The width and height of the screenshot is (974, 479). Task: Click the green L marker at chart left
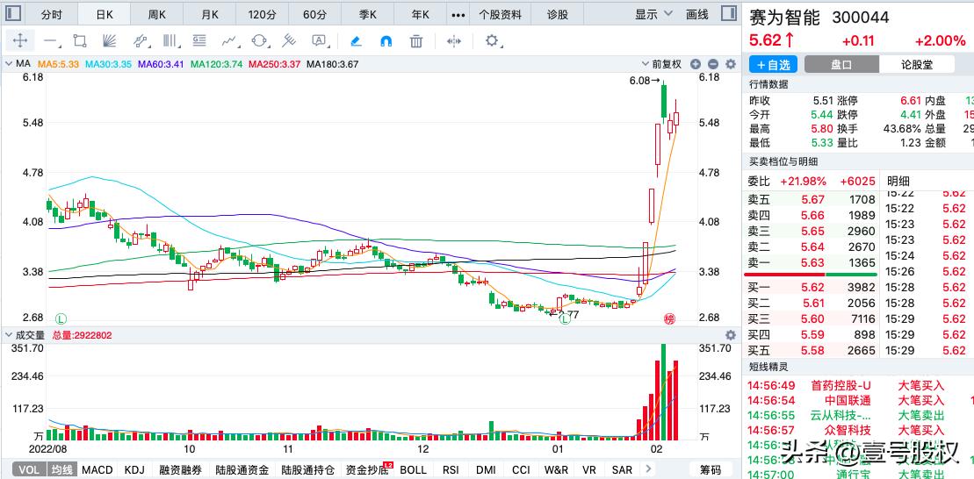(x=61, y=319)
